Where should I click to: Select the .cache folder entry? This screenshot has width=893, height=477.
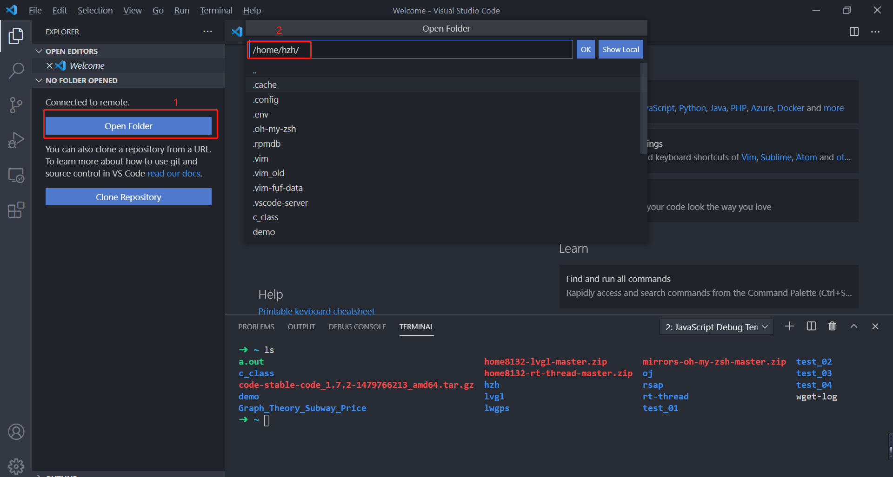pos(443,85)
